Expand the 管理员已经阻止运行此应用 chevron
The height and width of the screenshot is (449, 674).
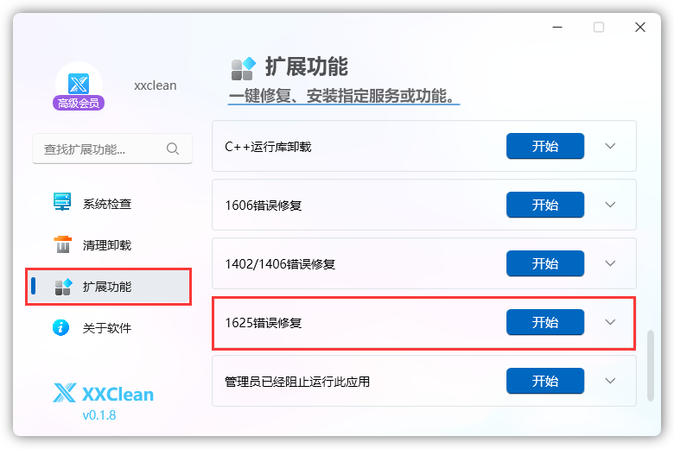click(x=610, y=381)
